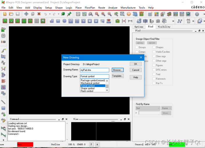
Task: Switch to the Options tab
Action: pos(139,27)
